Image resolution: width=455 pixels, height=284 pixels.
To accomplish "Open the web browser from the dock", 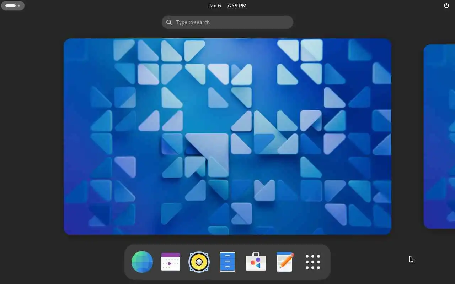I will click(x=142, y=262).
